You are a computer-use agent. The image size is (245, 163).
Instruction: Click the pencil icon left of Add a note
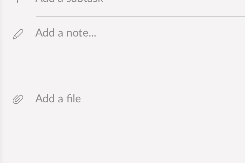(x=18, y=34)
